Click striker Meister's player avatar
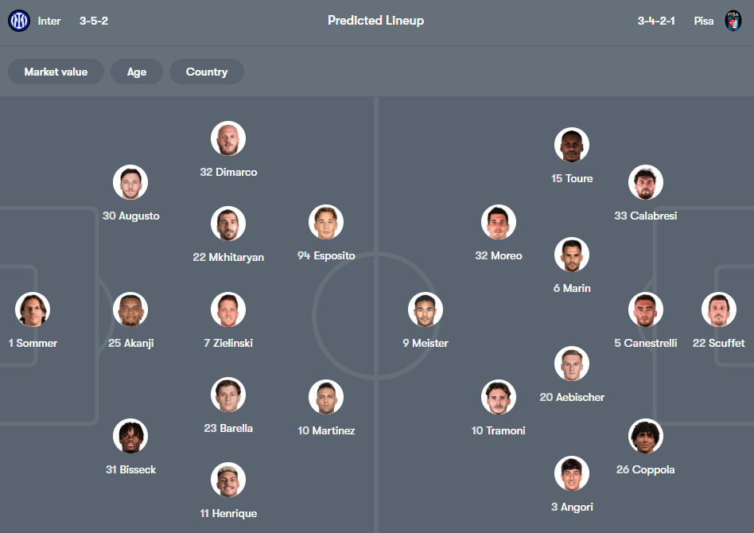Image resolution: width=754 pixels, height=533 pixels. 425,309
